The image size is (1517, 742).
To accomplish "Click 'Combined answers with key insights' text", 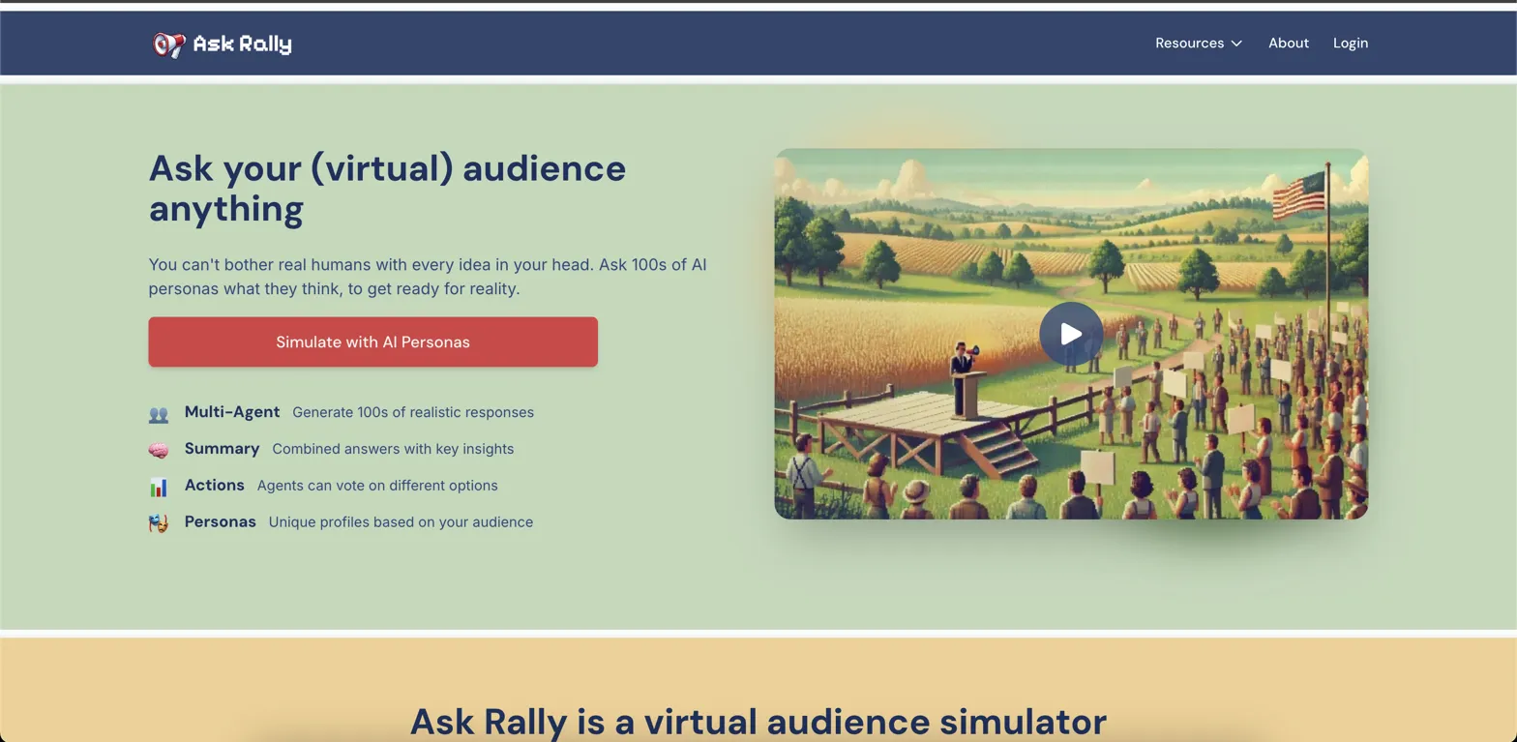I will click(393, 449).
